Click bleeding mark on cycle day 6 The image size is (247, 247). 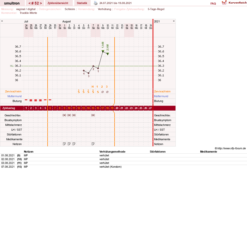pyautogui.click(x=50, y=100)
